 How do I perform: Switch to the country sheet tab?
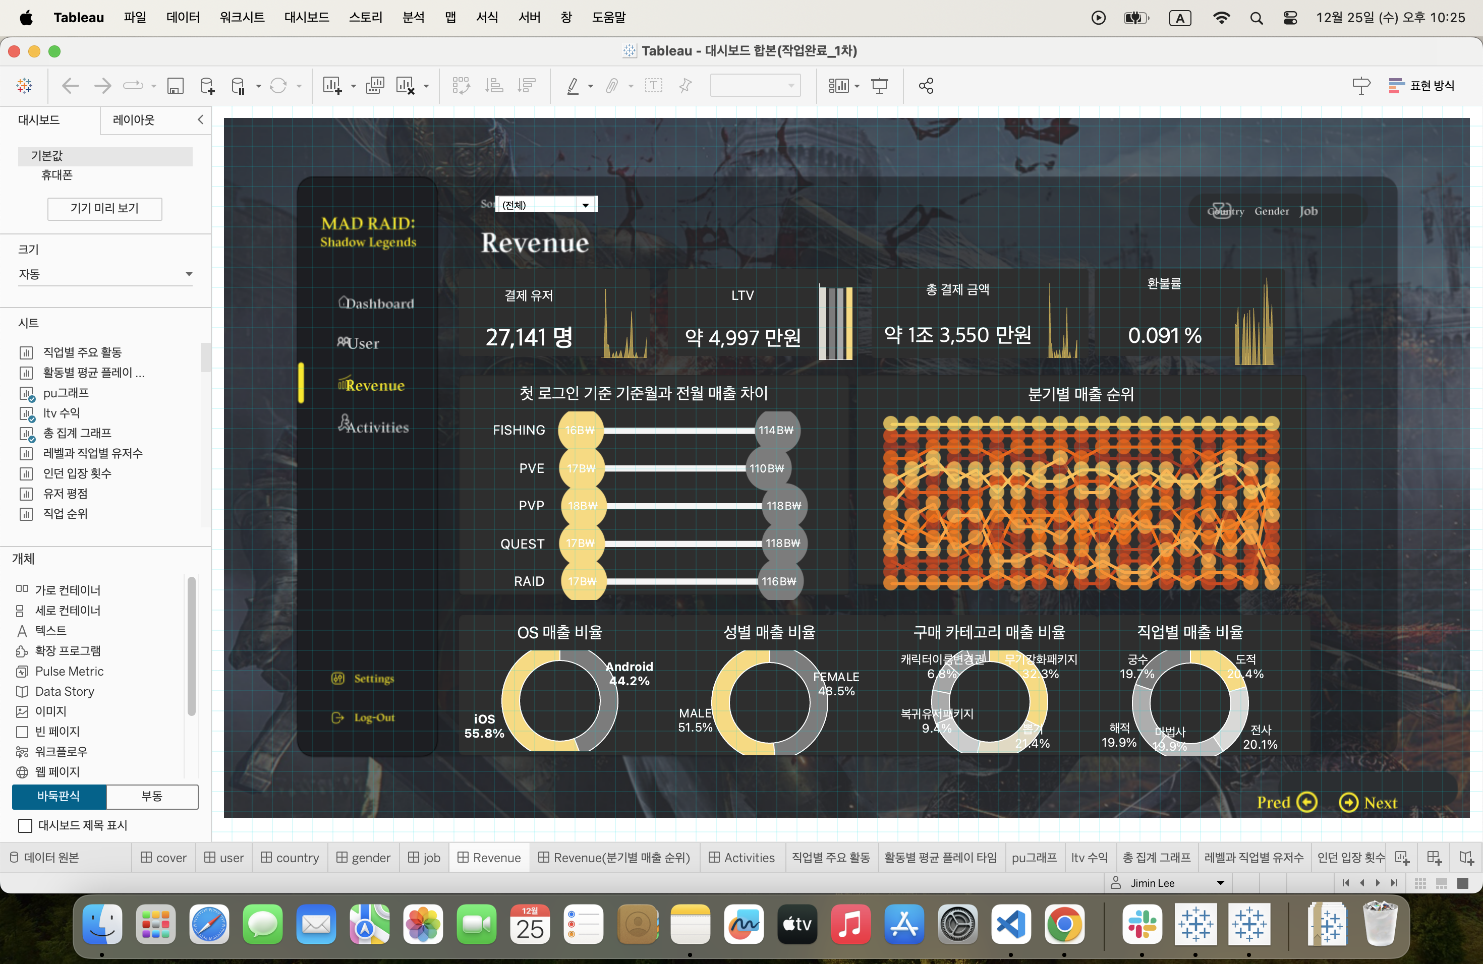click(x=289, y=858)
